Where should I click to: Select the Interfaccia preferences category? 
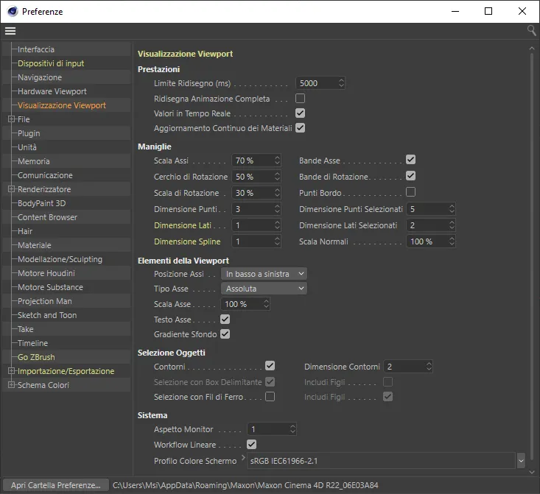[36, 49]
